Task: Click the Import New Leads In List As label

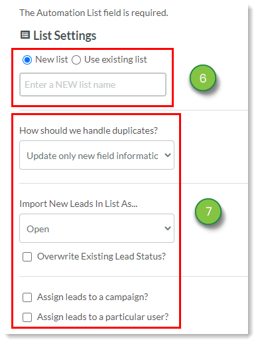Action: (78, 204)
